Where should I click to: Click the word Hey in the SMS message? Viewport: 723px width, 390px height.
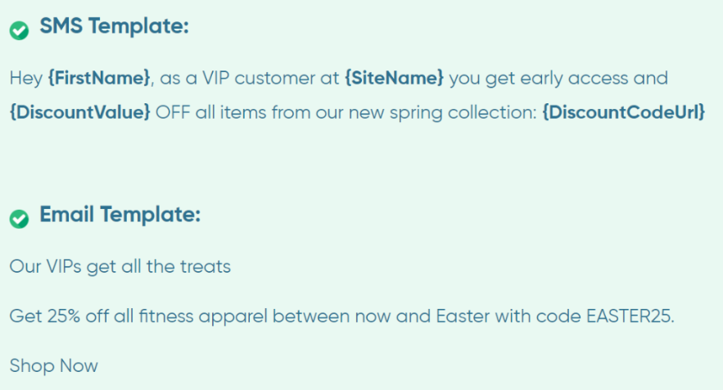pyautogui.click(x=26, y=79)
